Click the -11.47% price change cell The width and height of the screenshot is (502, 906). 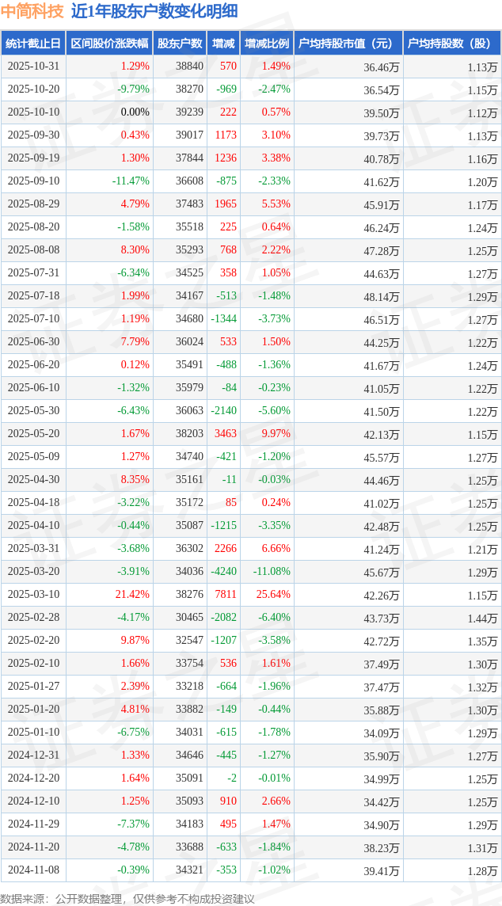131,181
